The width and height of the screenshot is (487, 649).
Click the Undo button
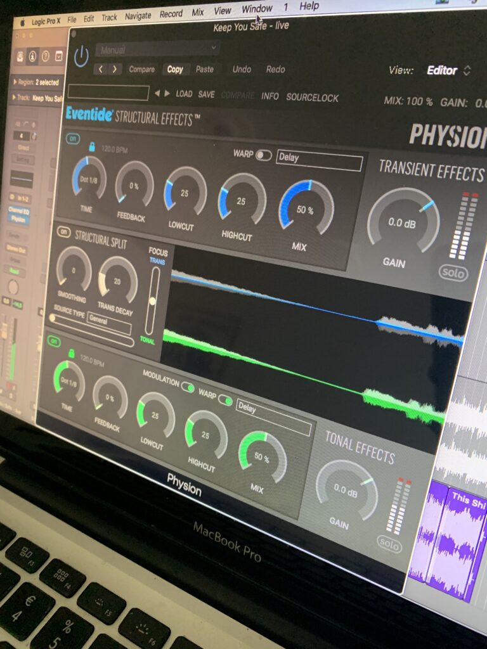[242, 69]
